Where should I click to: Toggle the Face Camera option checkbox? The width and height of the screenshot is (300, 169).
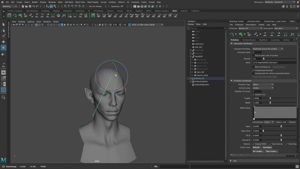click(x=270, y=144)
